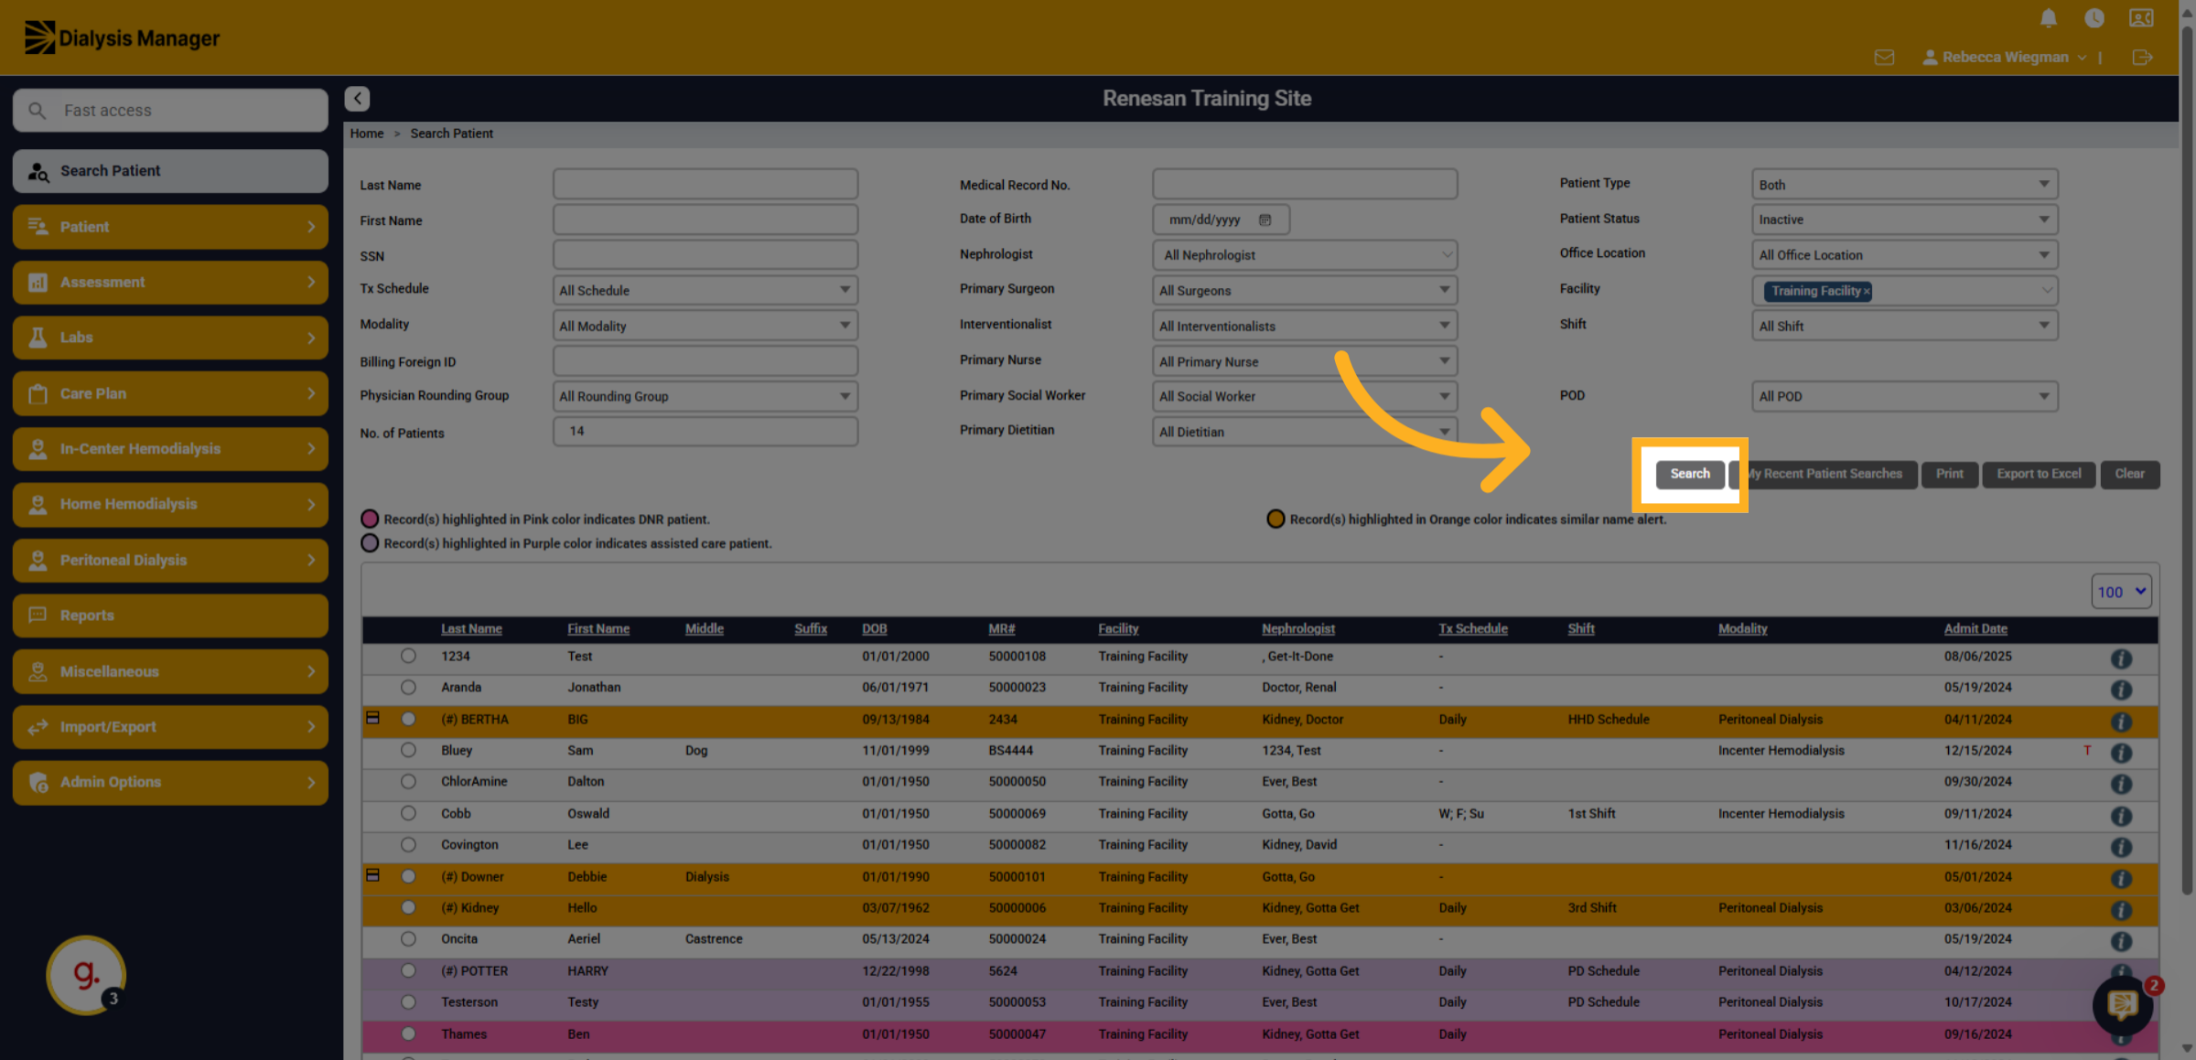This screenshot has width=2196, height=1060.
Task: Open the Nephrologist dropdown
Action: coord(1305,255)
